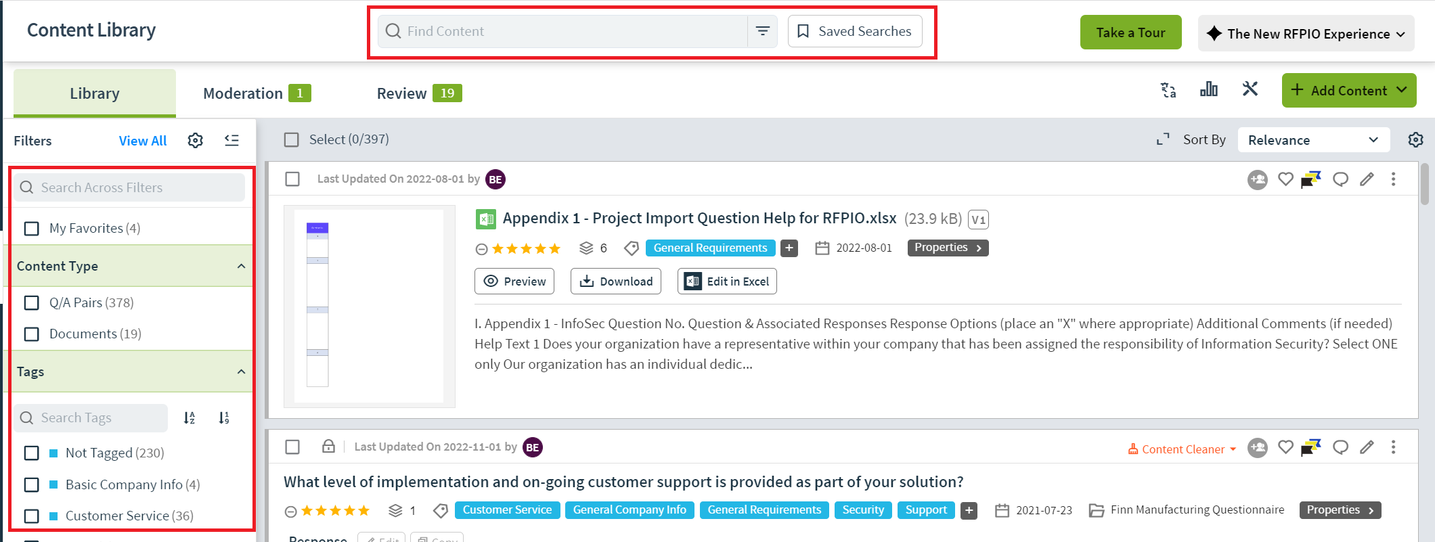Click View All filters link
The height and width of the screenshot is (542, 1435).
[143, 141]
